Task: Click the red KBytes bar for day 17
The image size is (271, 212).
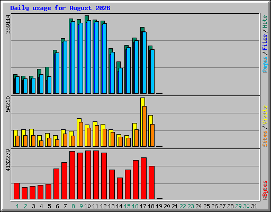Action: pos(143,179)
